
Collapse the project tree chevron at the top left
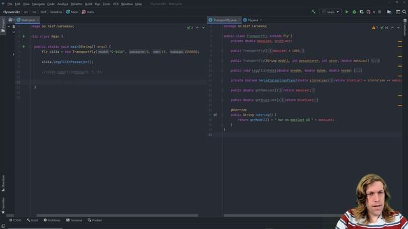[8, 27]
